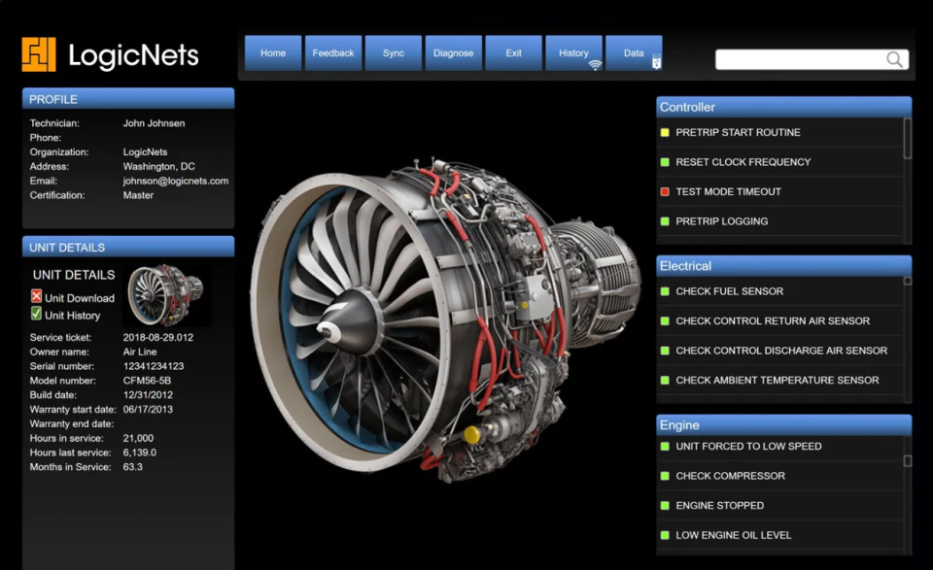Click the device icon on Data button
This screenshot has width=933, height=570.
click(656, 62)
